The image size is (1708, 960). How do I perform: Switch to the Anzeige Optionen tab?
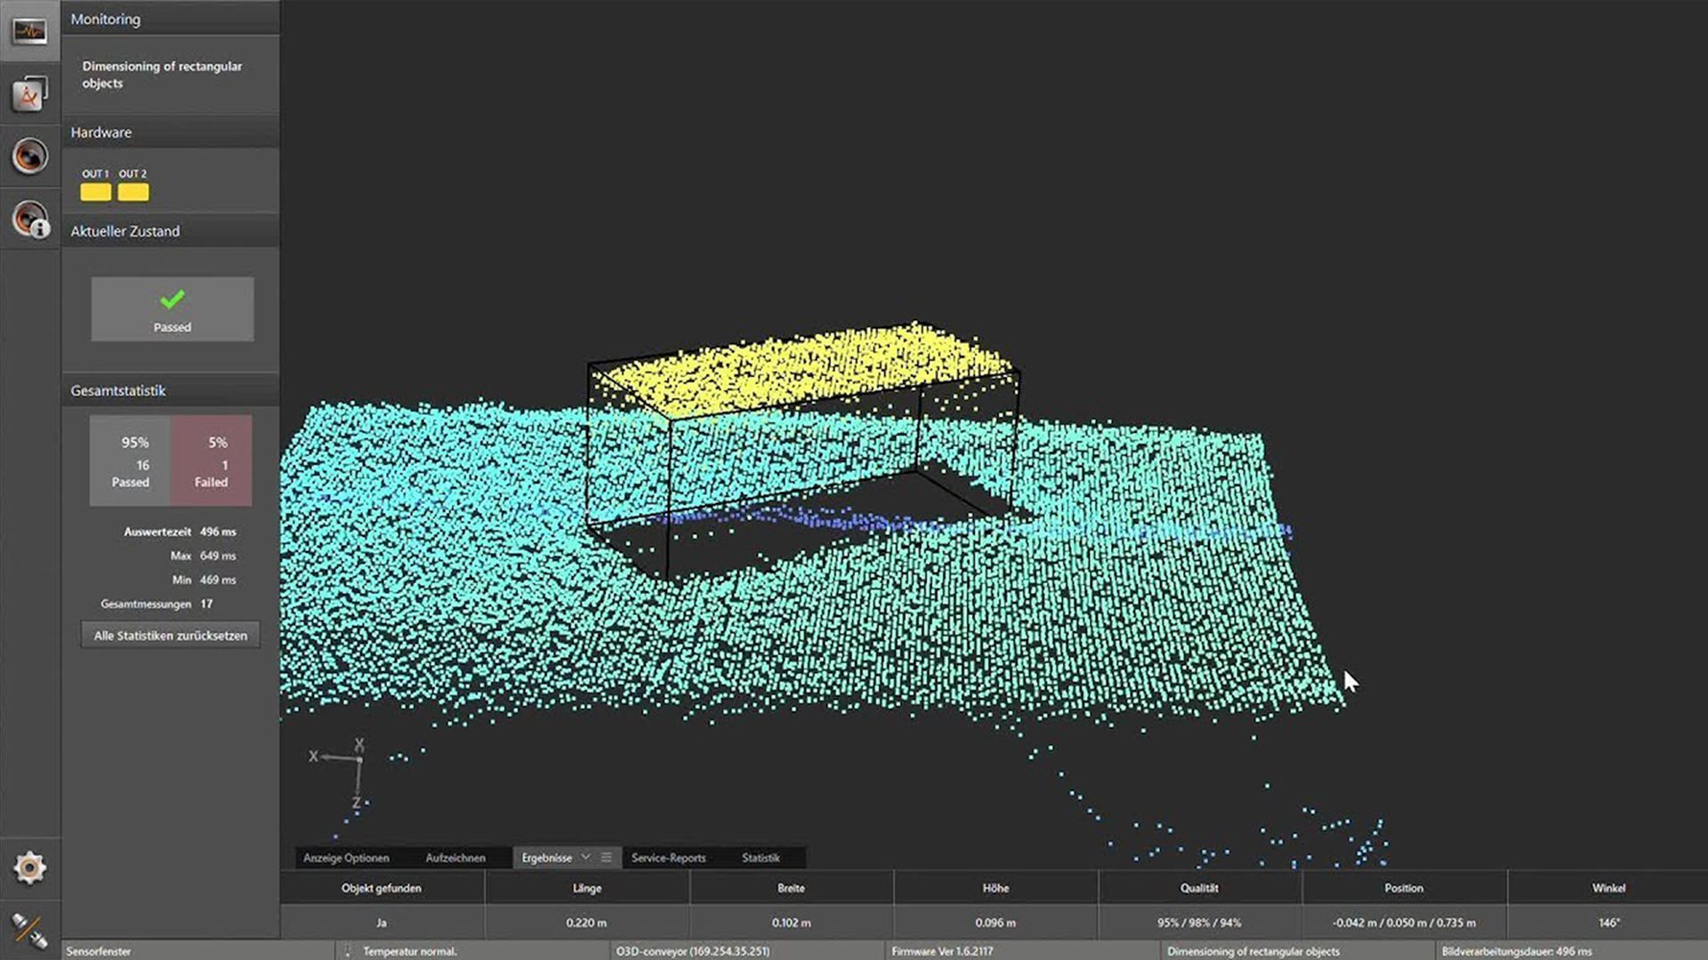[346, 858]
